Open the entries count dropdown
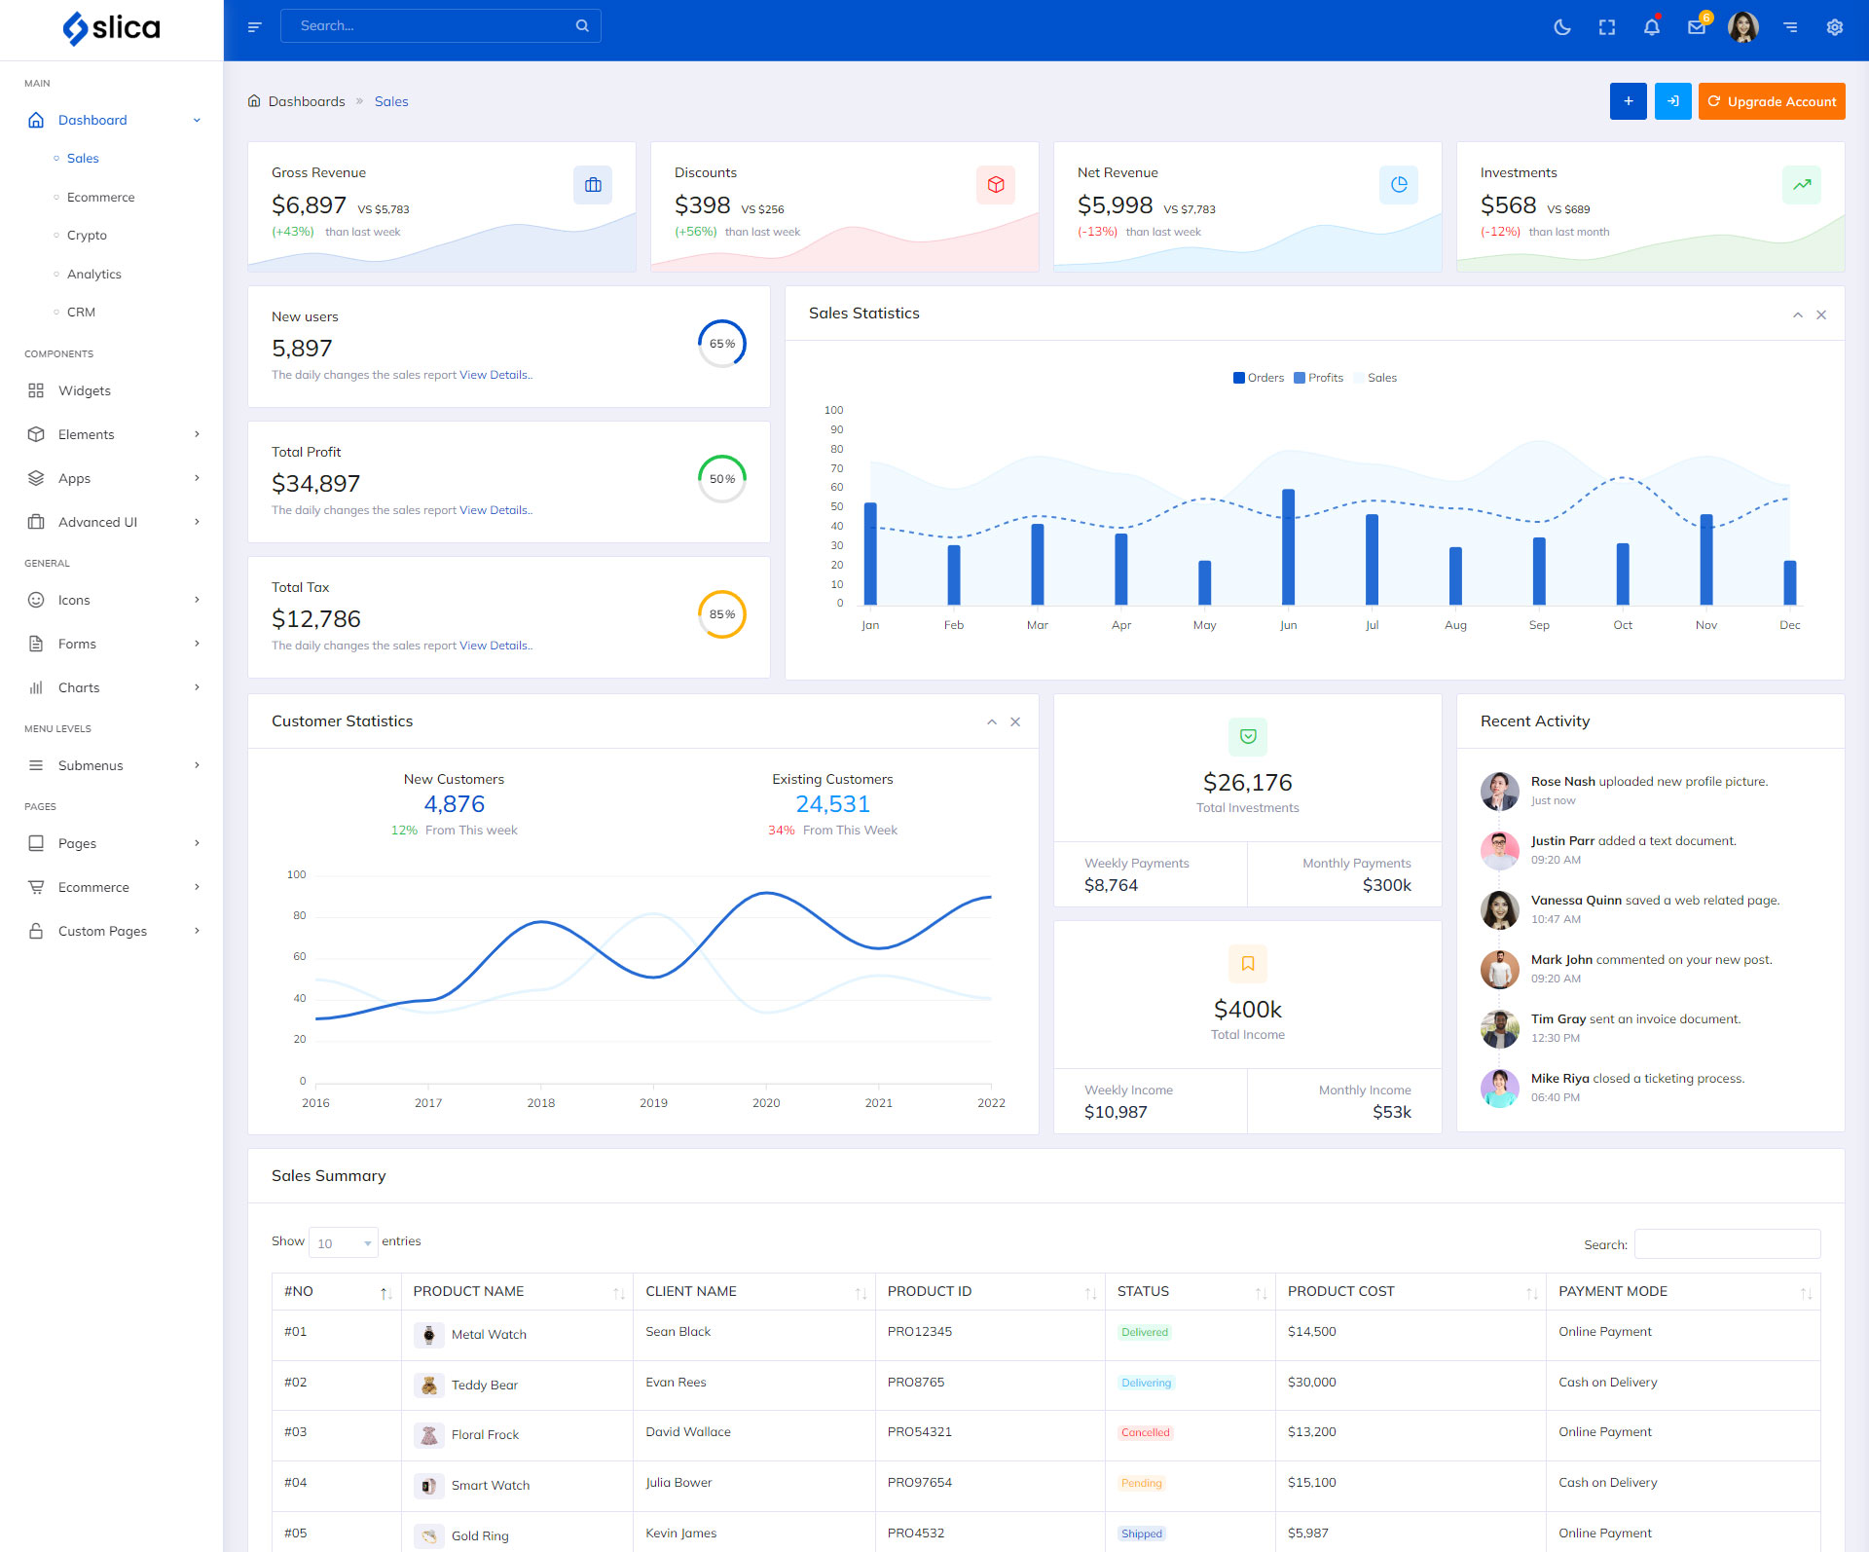This screenshot has height=1552, width=1869. coord(344,1243)
